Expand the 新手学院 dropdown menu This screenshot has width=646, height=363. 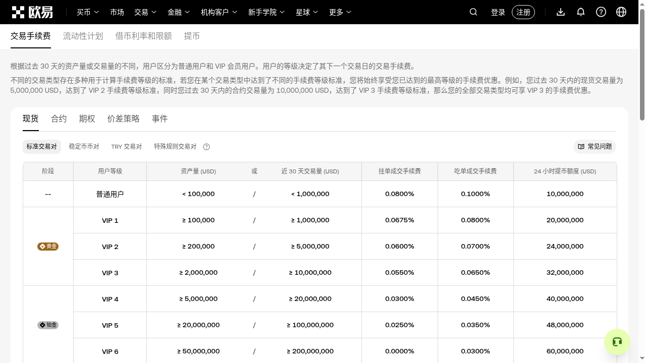tap(266, 12)
